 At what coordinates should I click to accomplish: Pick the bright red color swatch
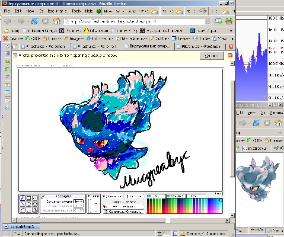(x=148, y=211)
